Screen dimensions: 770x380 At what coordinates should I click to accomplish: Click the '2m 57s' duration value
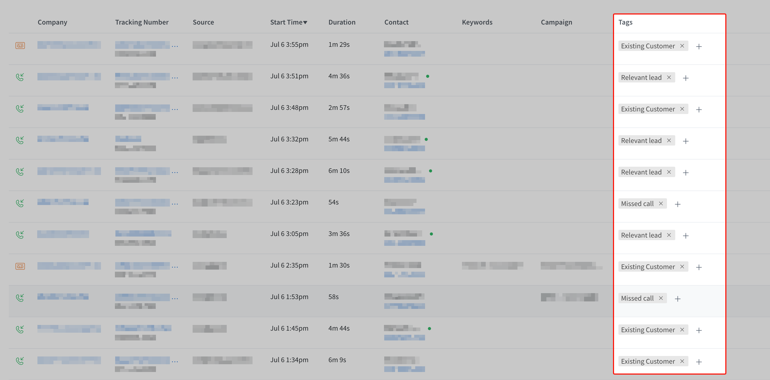[339, 108]
